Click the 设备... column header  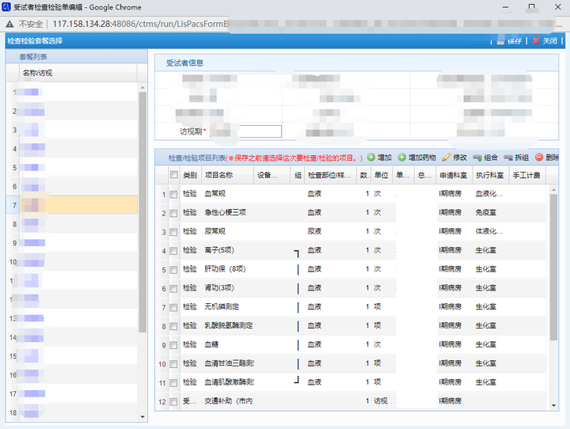[x=272, y=175]
